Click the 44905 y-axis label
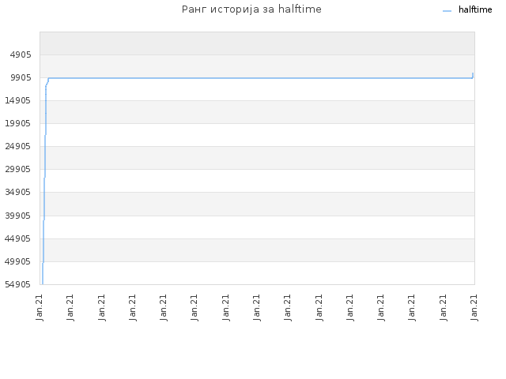 (x=17, y=238)
